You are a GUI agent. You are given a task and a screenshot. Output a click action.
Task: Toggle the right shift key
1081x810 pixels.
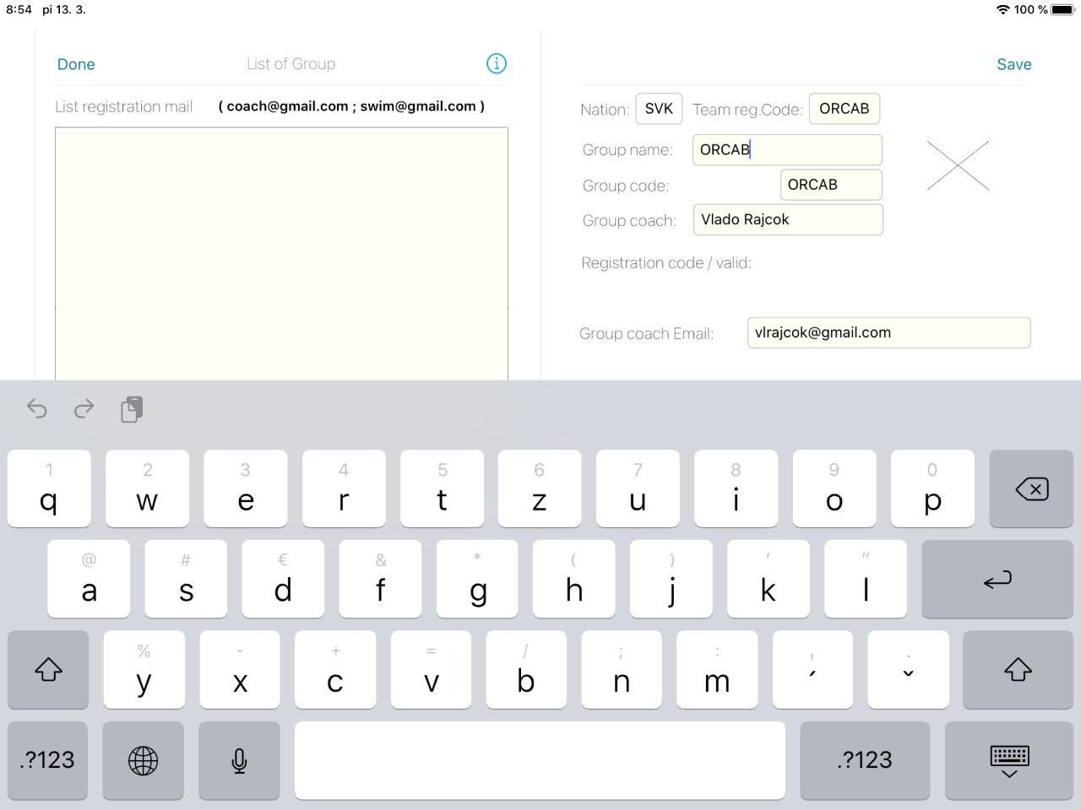click(1017, 670)
